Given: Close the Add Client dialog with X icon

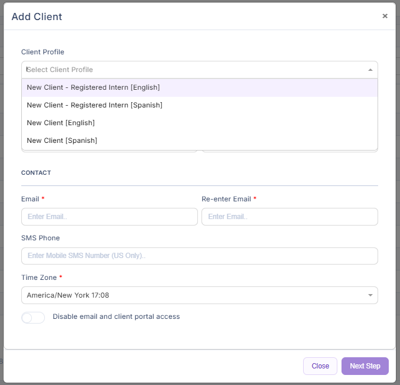Looking at the screenshot, I should click(385, 16).
